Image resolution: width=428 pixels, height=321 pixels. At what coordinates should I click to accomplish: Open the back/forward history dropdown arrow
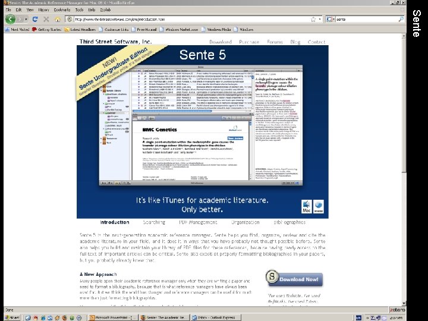pos(26,20)
